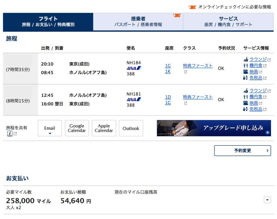This screenshot has height=219, width=277.
Task: Open the フライト tab
Action: [48, 22]
